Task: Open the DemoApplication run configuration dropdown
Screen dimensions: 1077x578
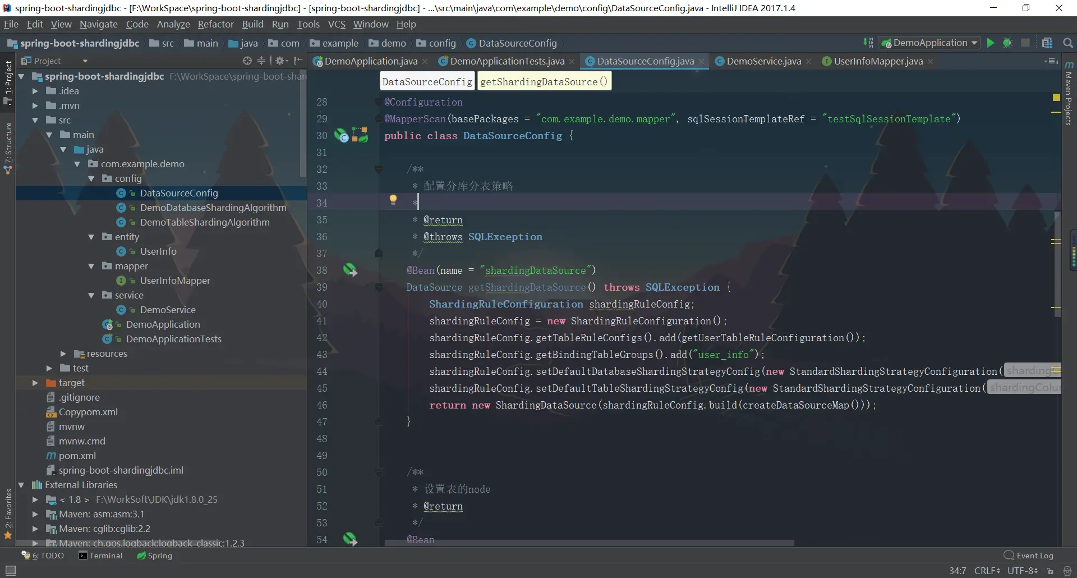Action: pos(929,43)
